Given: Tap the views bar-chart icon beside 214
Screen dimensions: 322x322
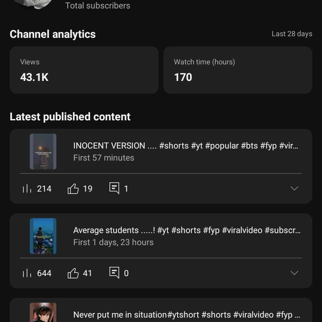Looking at the screenshot, I should (x=27, y=188).
